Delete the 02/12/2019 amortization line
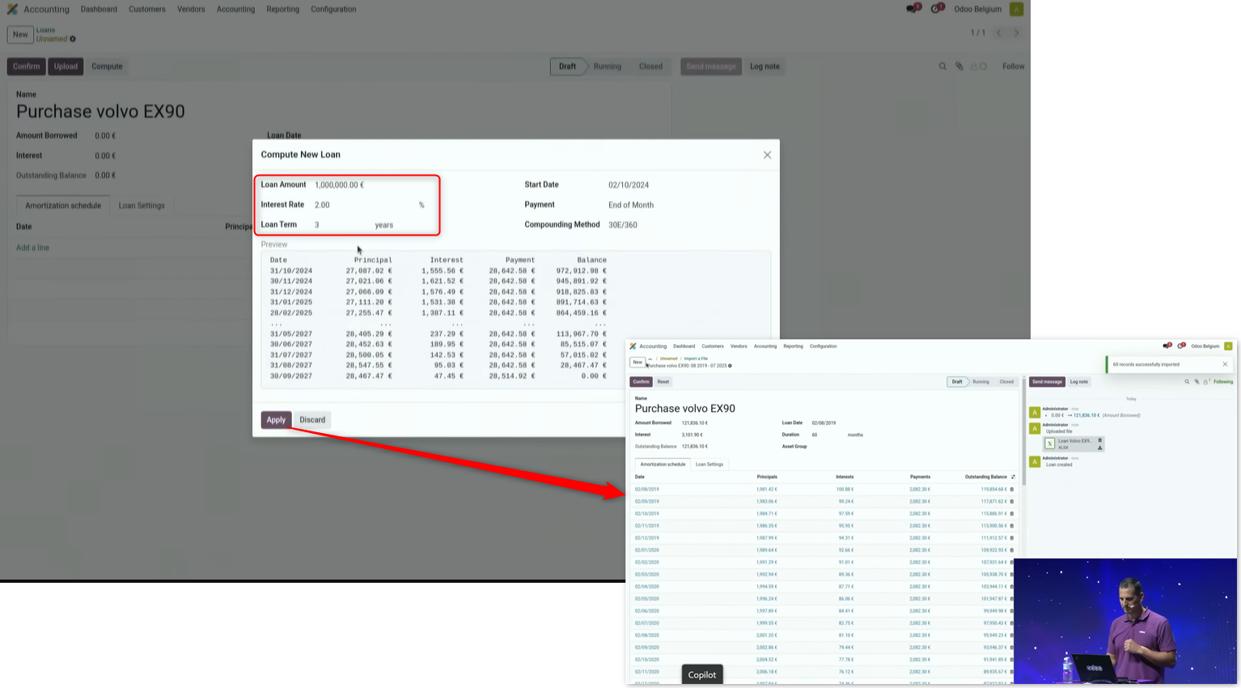 tap(1011, 538)
